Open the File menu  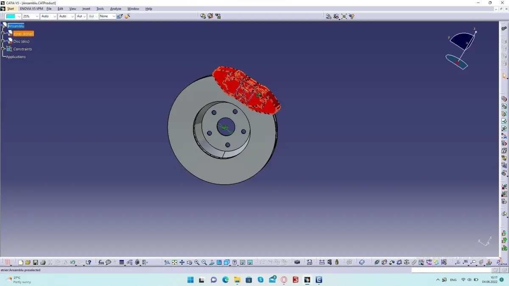[49, 8]
